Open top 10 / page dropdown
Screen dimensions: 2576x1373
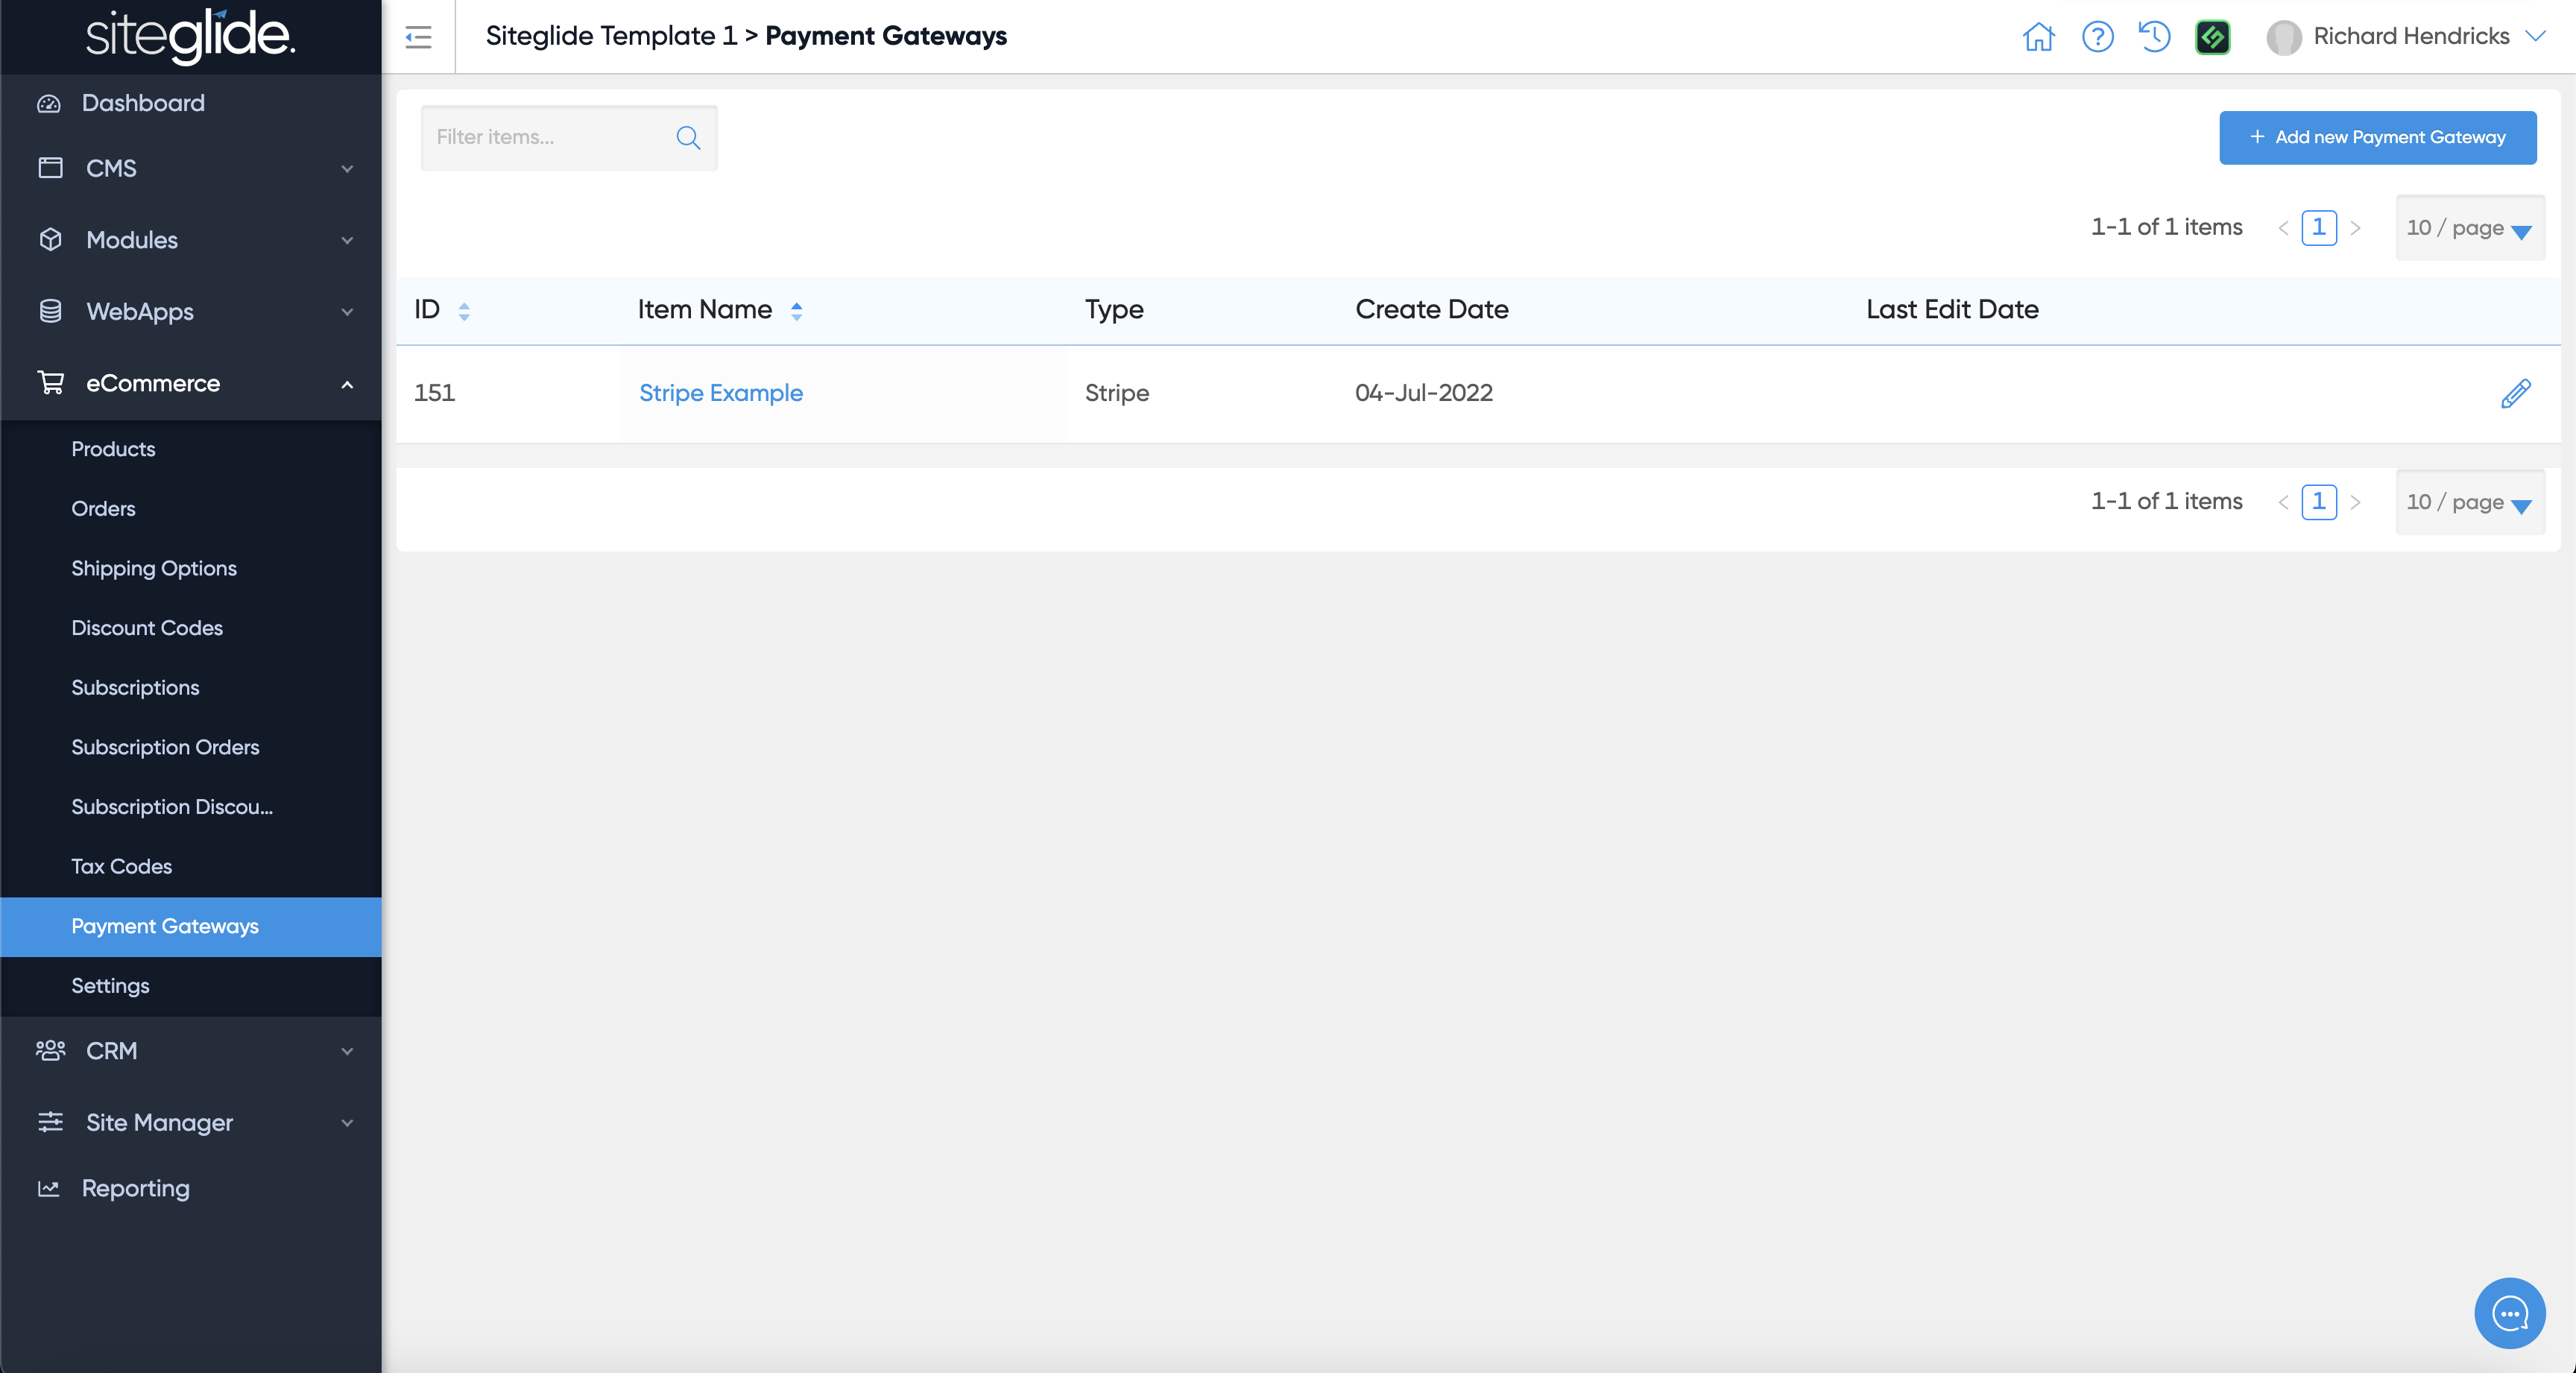pos(2469,228)
